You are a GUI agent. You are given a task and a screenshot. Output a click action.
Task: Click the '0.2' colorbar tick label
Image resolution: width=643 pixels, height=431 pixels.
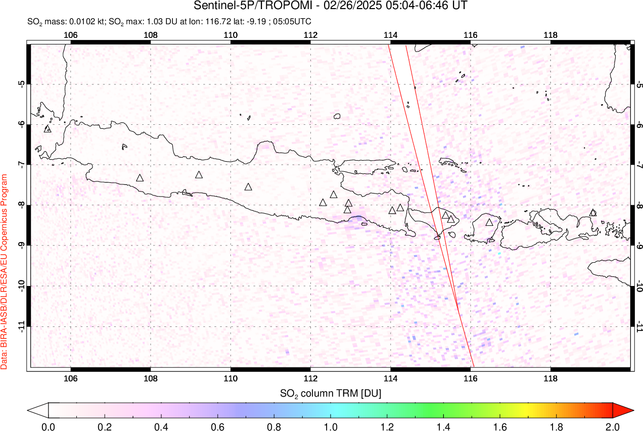point(105,426)
